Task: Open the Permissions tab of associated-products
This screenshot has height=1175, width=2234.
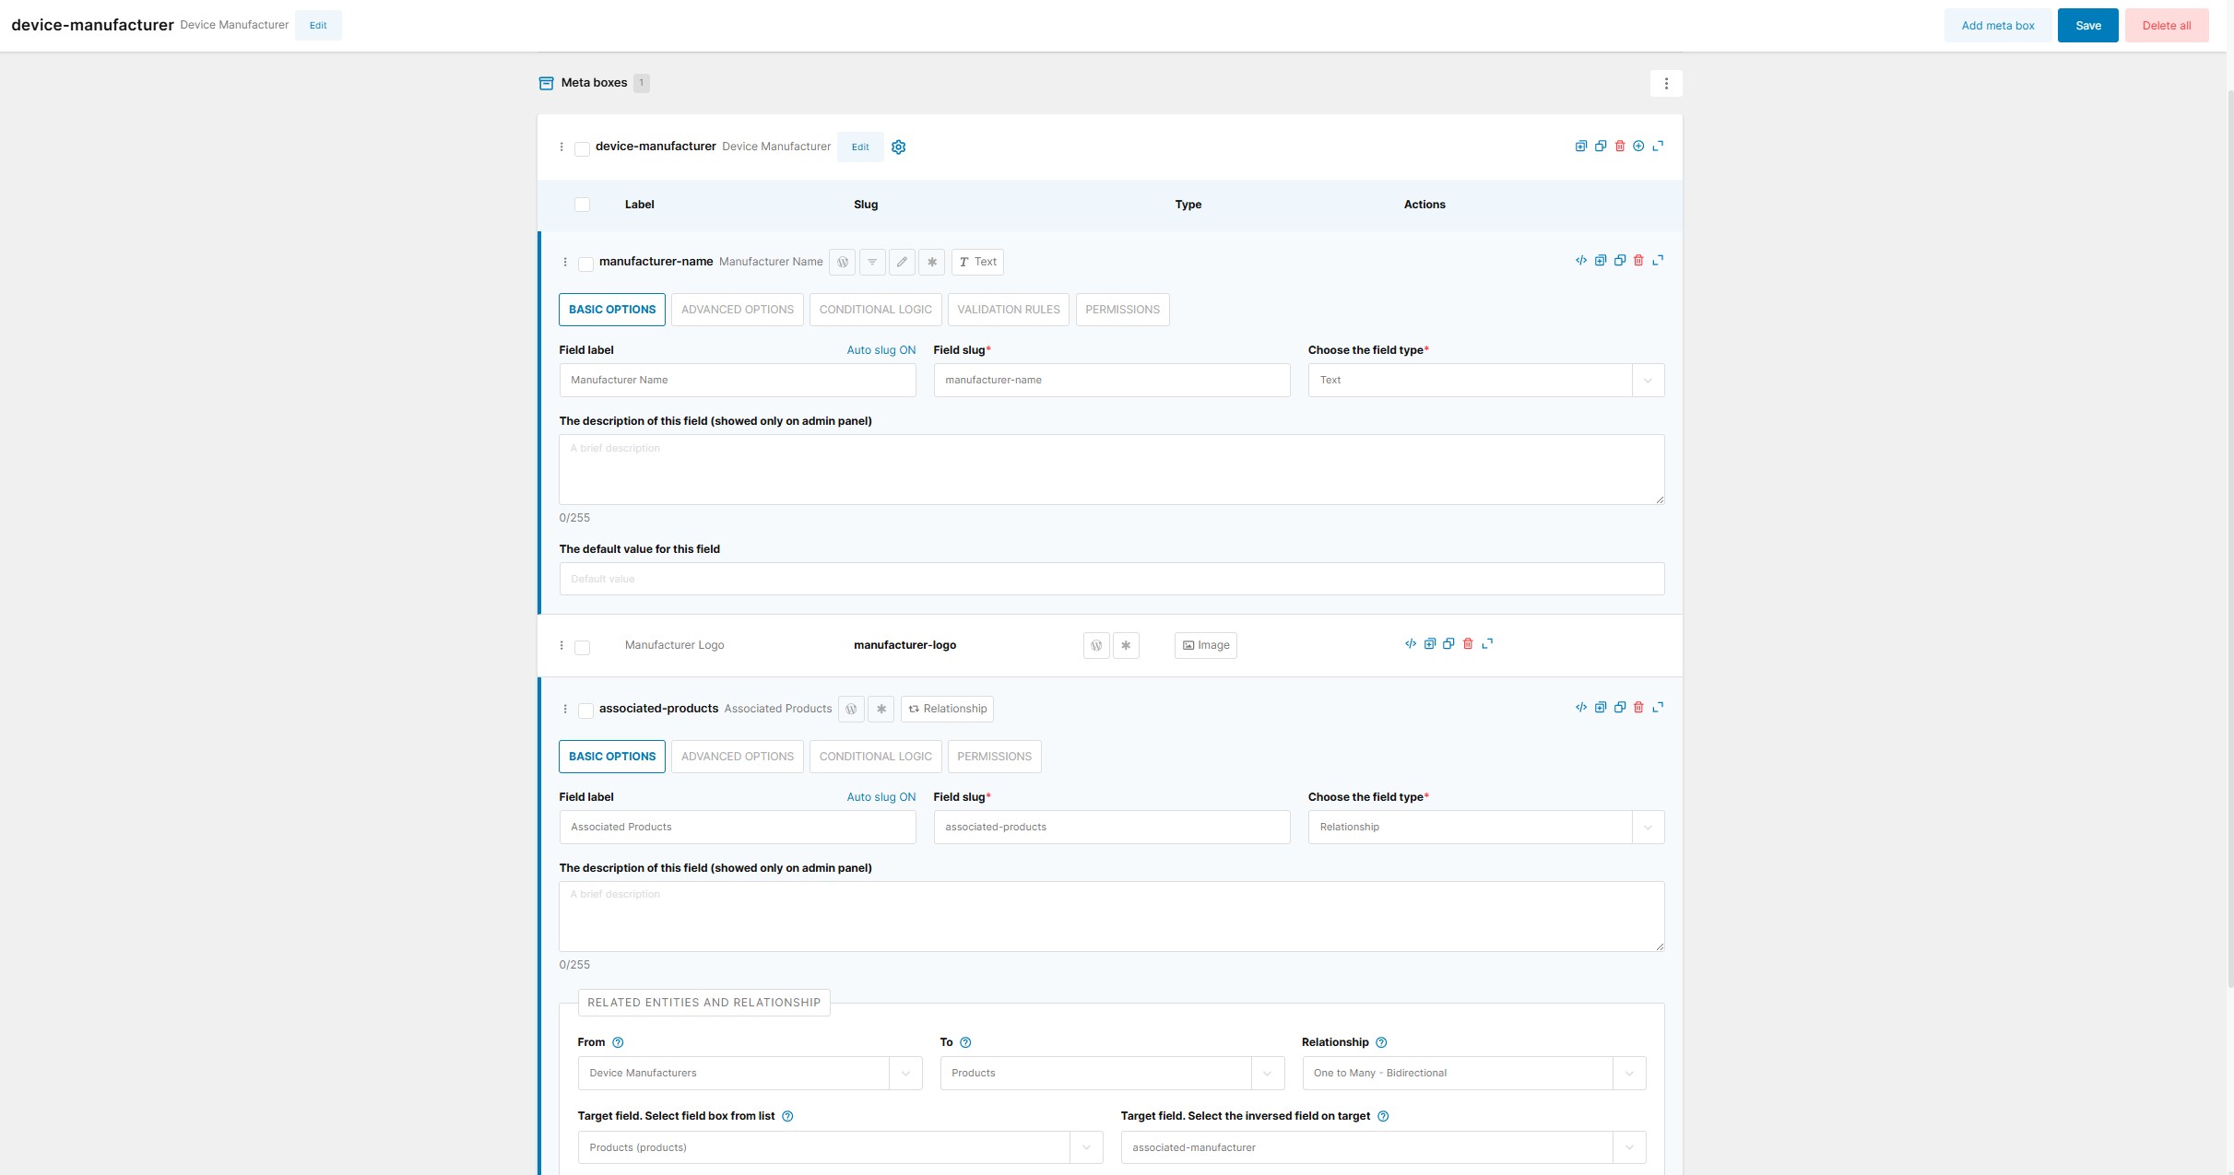Action: tap(994, 757)
